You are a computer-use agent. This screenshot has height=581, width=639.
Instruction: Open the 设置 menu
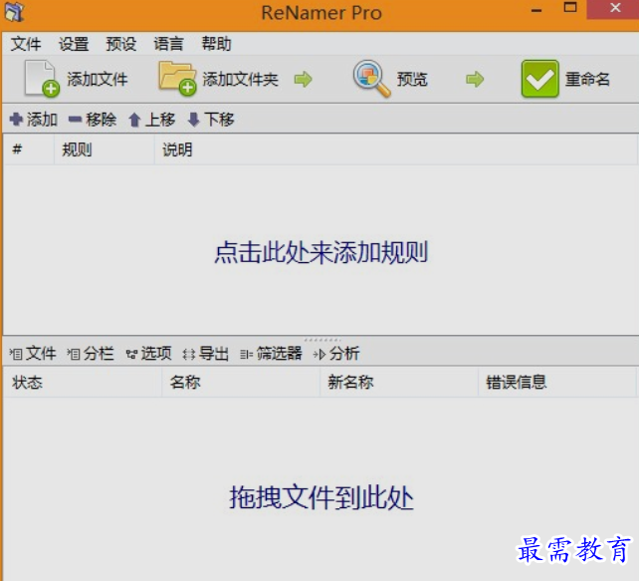pos(74,44)
